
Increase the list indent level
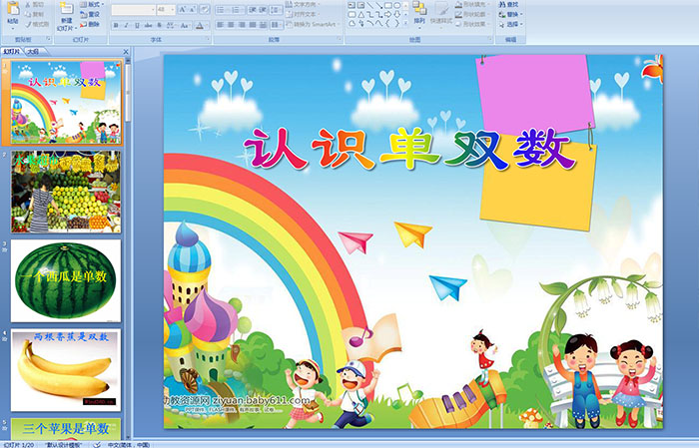click(x=263, y=10)
